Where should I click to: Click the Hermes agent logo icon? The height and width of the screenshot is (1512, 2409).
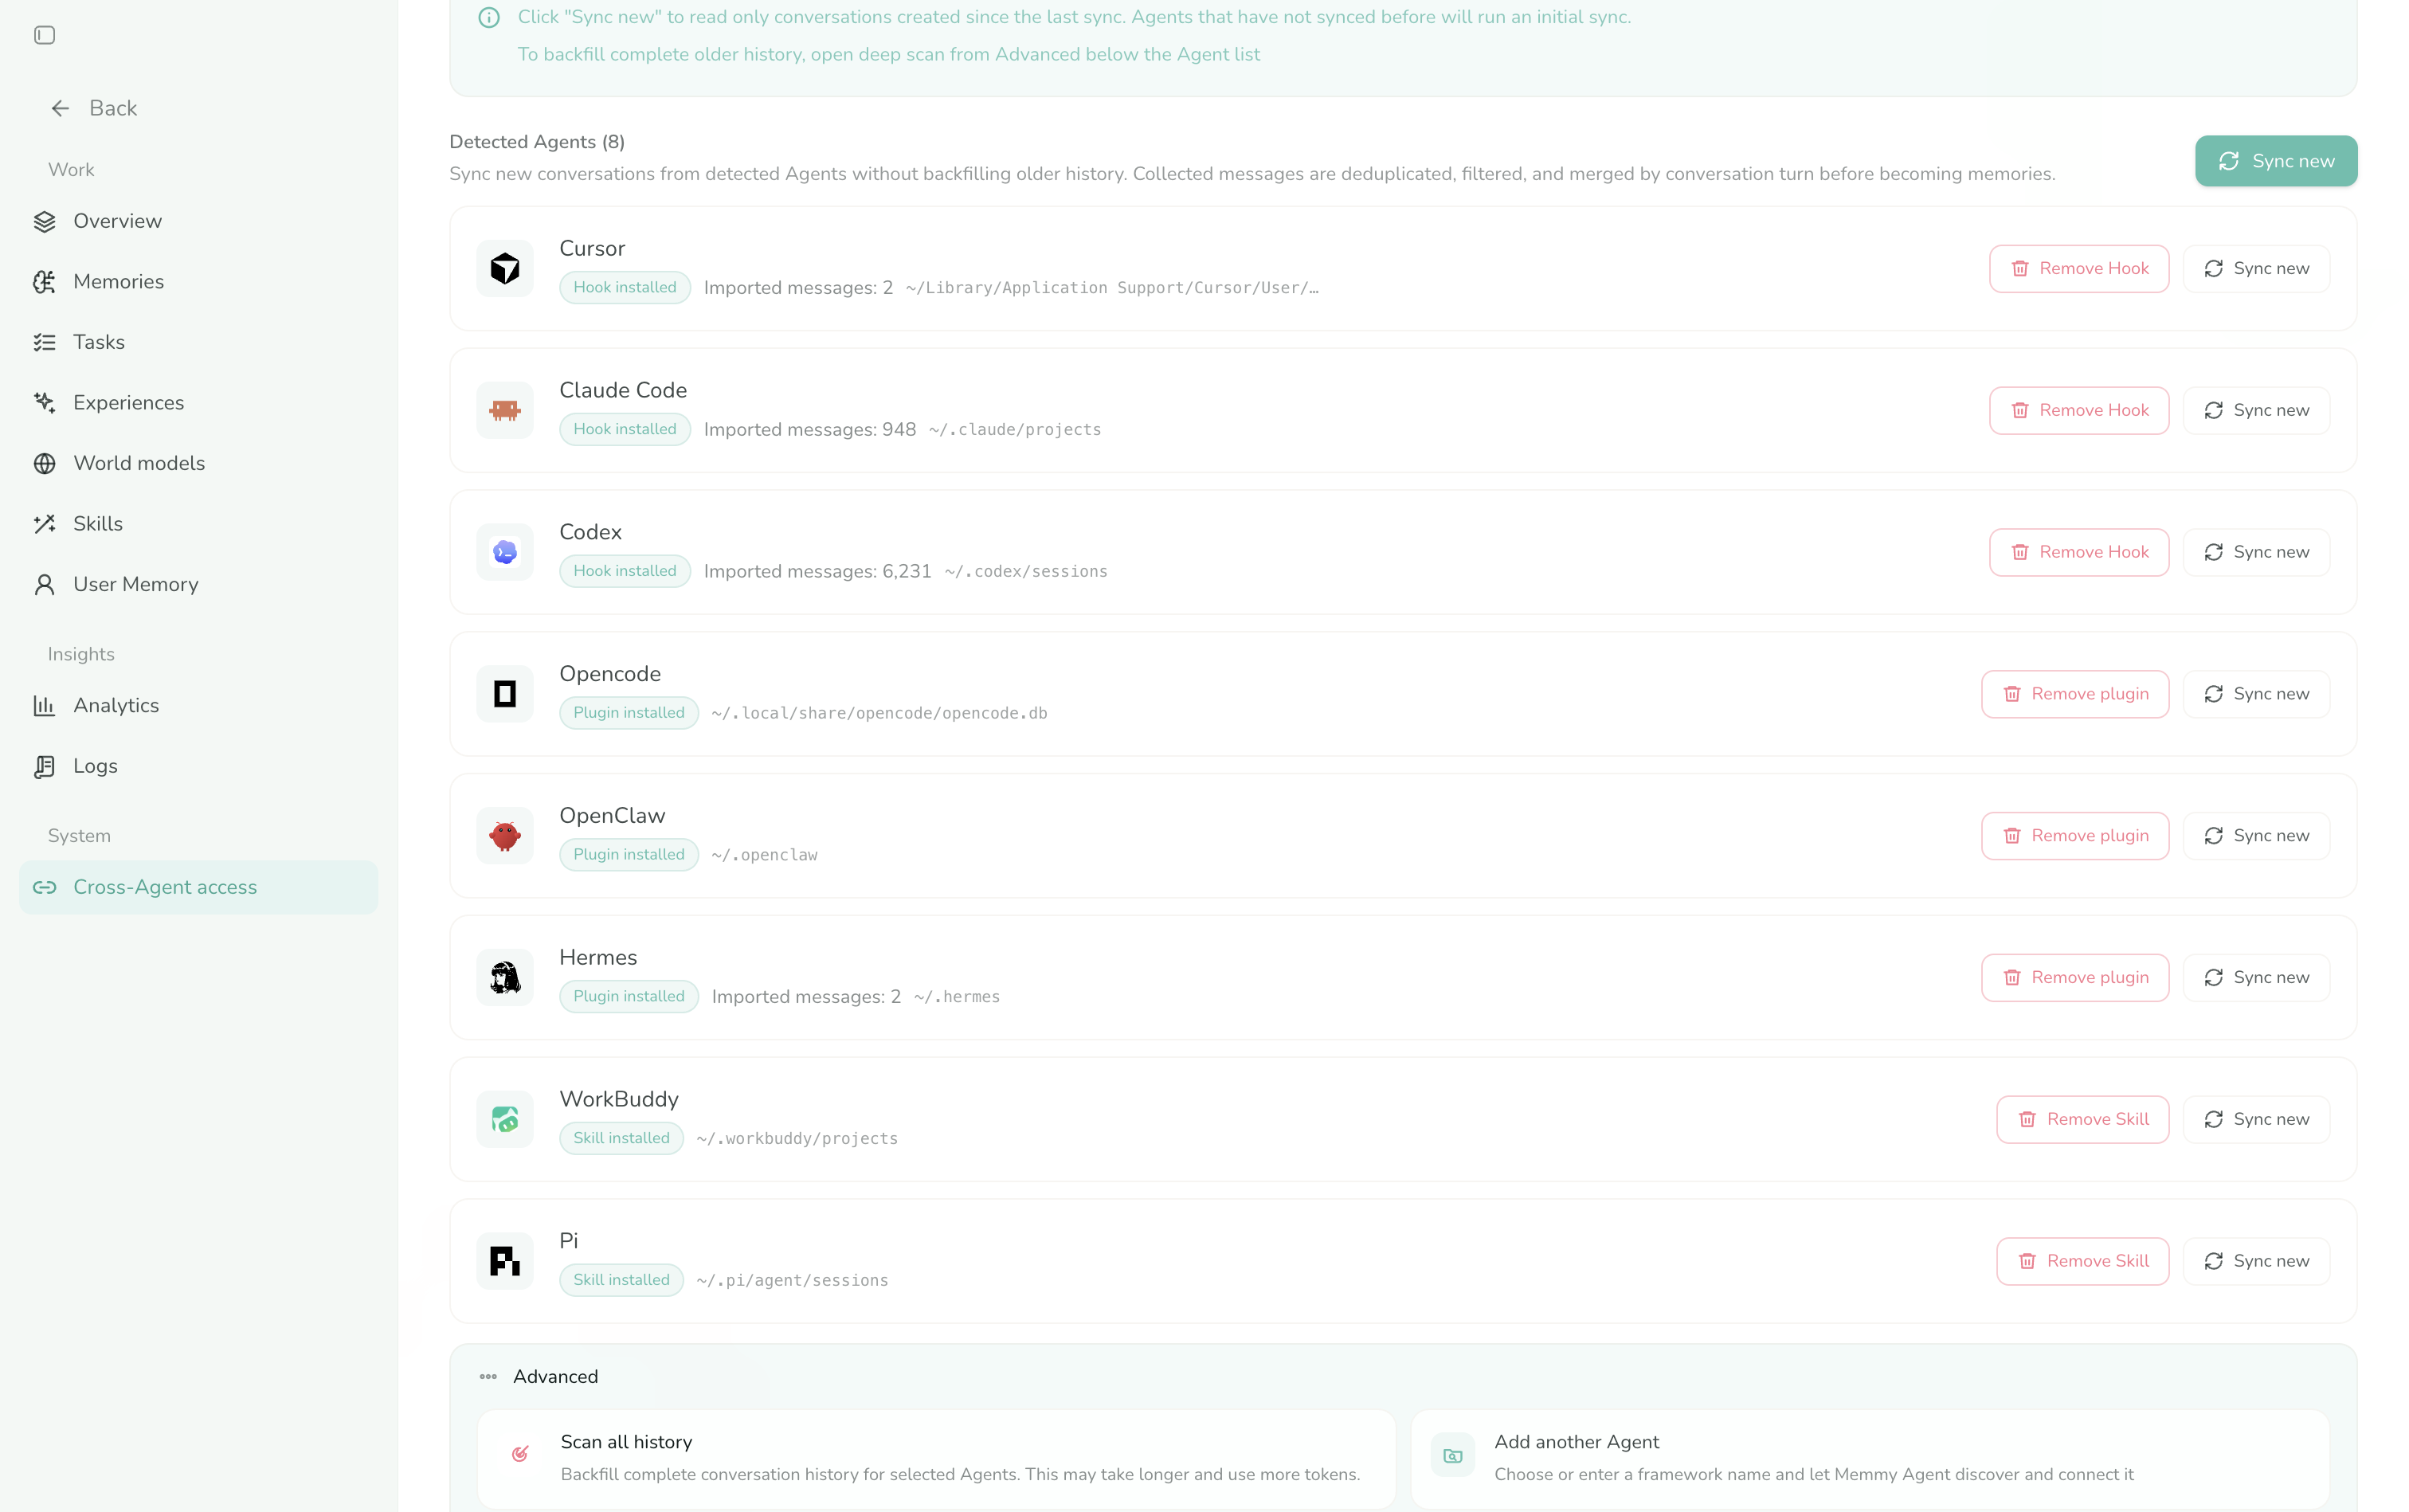pos(505,977)
